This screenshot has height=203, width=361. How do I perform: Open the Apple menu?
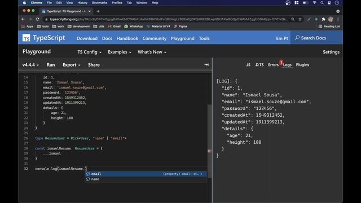[x=24, y=3]
